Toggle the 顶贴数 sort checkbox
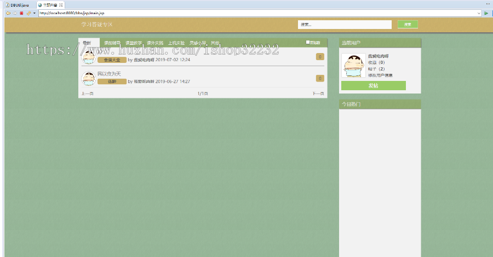Screen dimensions: 493x257 click(x=308, y=42)
